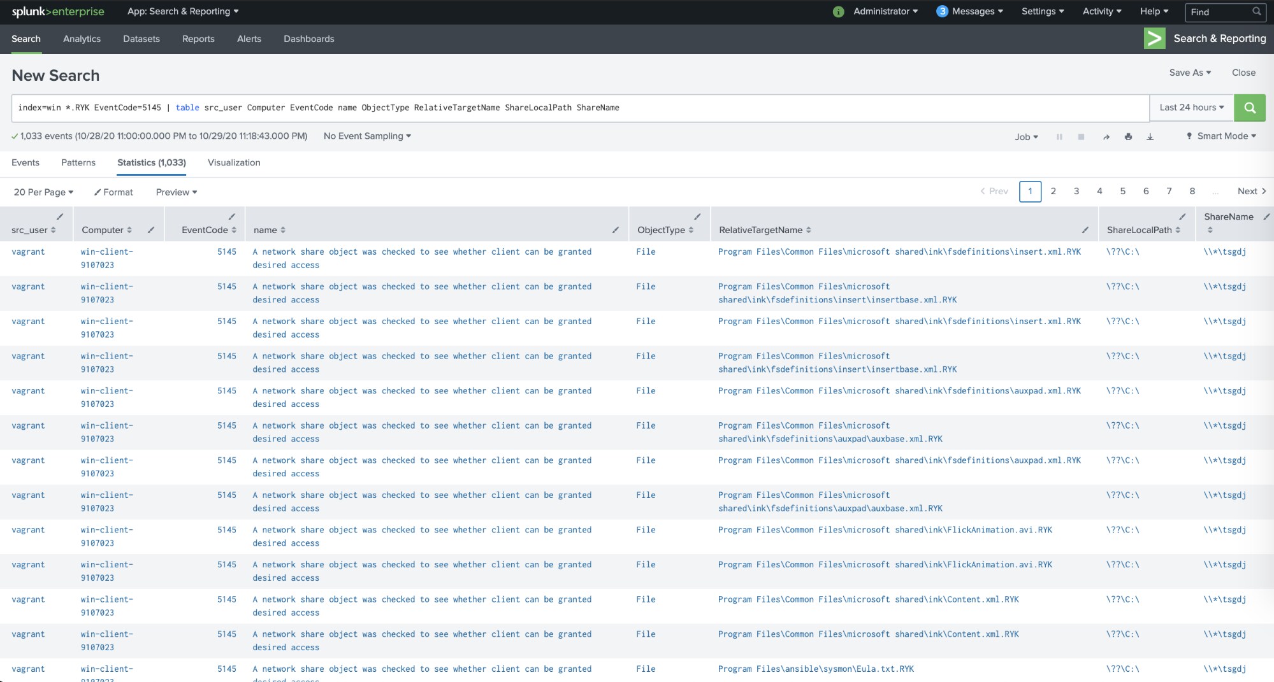Open the Preview dropdown
This screenshot has height=682, width=1274.
[177, 192]
